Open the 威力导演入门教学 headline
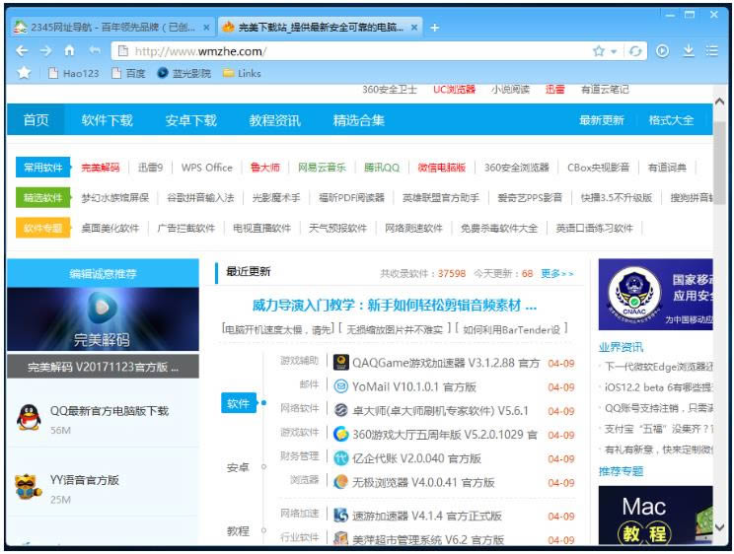The image size is (734, 554). [x=395, y=306]
